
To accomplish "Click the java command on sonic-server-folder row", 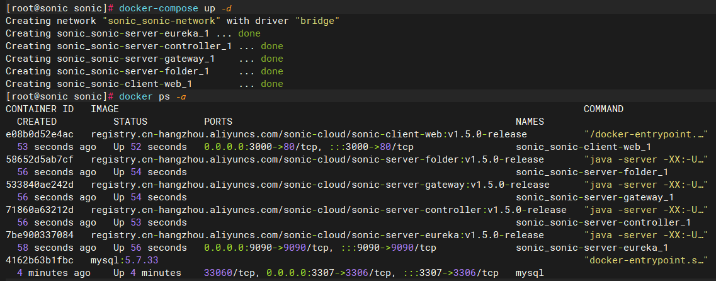I will (645, 159).
